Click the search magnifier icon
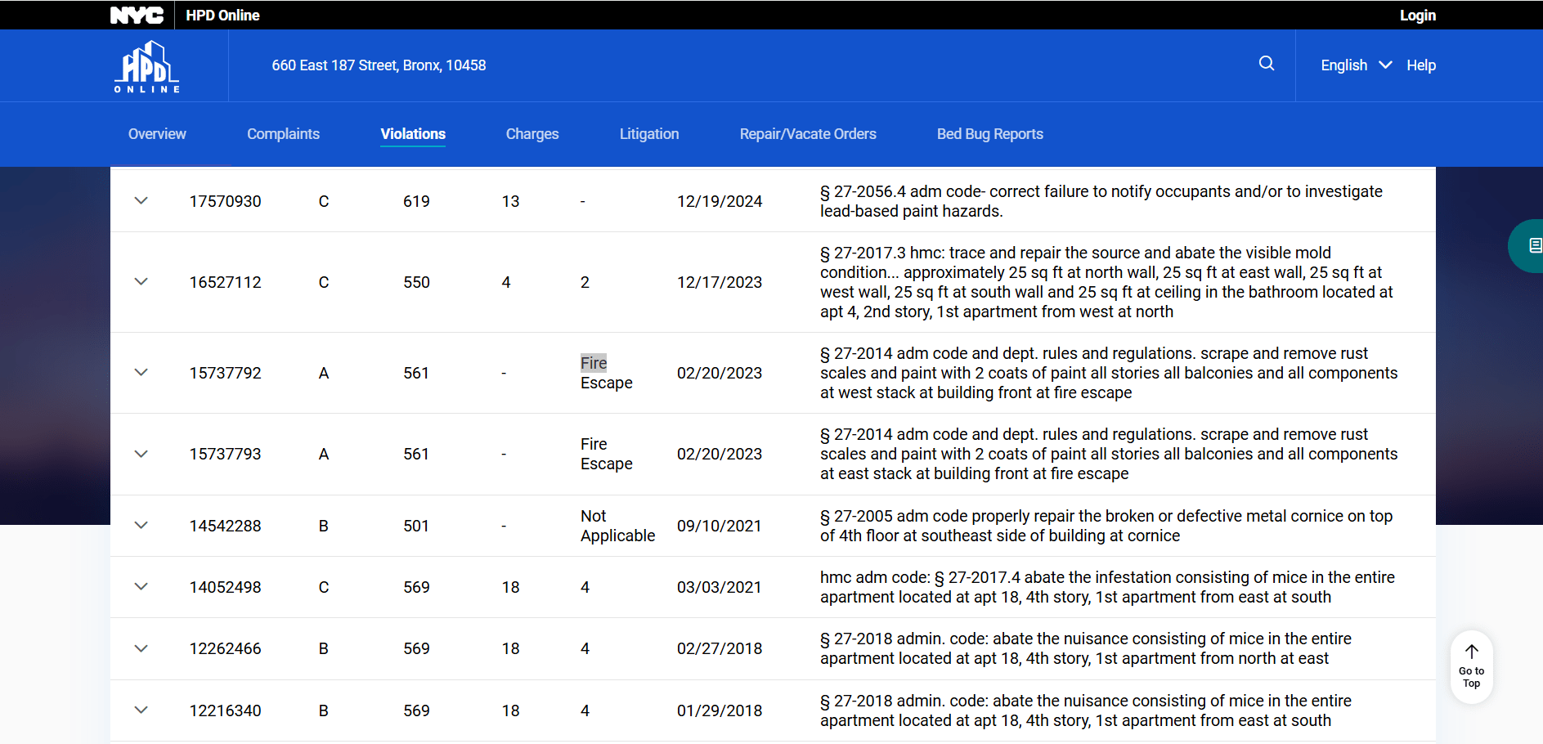The width and height of the screenshot is (1543, 744). [1266, 64]
